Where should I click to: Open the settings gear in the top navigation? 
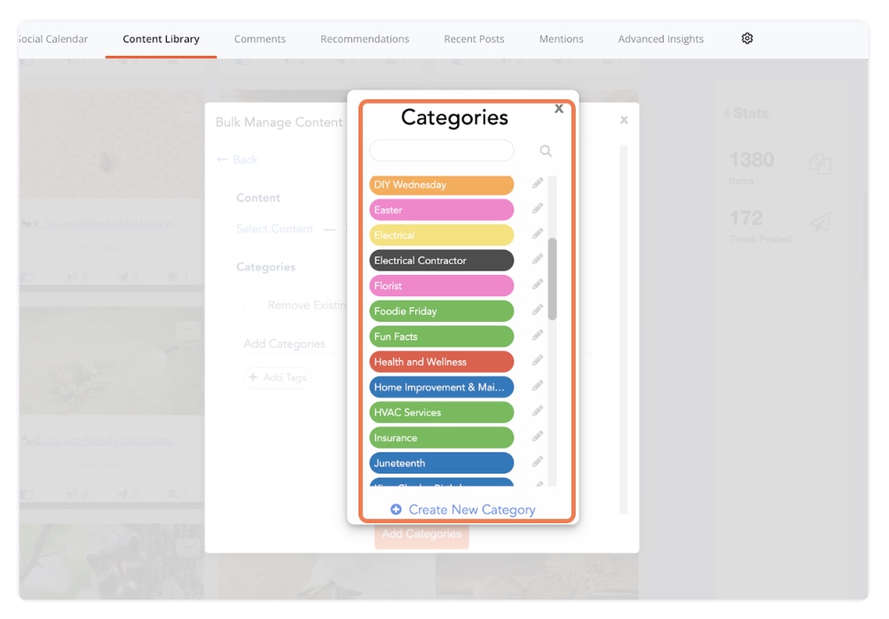[747, 39]
